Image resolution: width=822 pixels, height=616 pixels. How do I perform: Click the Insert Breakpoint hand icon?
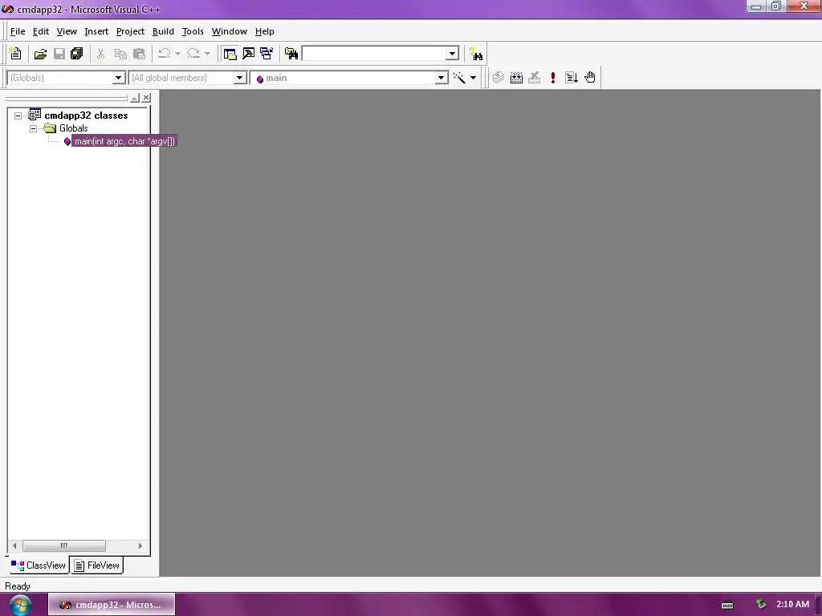(x=590, y=78)
